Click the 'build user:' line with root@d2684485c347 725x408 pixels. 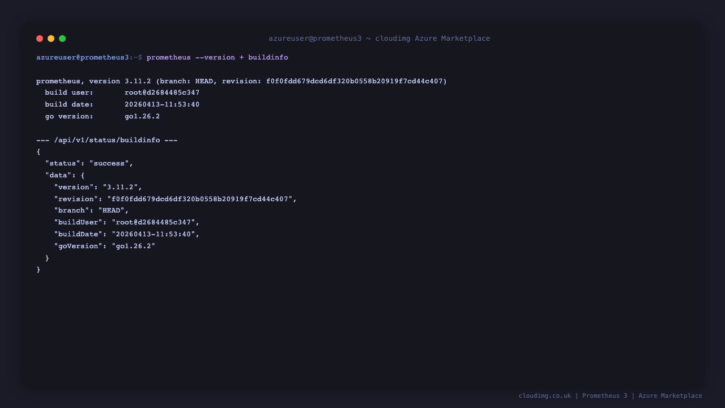(122, 93)
